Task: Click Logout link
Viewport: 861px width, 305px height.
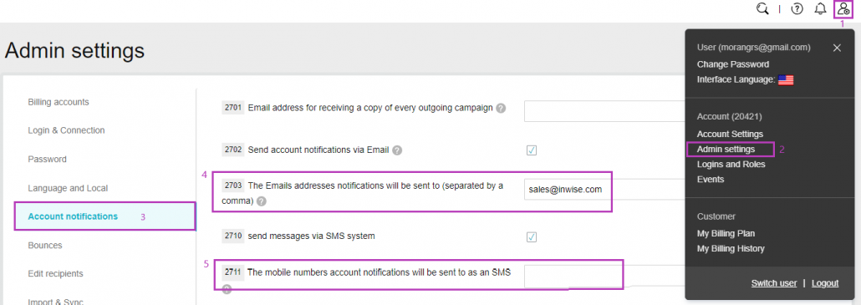Action: tap(825, 283)
